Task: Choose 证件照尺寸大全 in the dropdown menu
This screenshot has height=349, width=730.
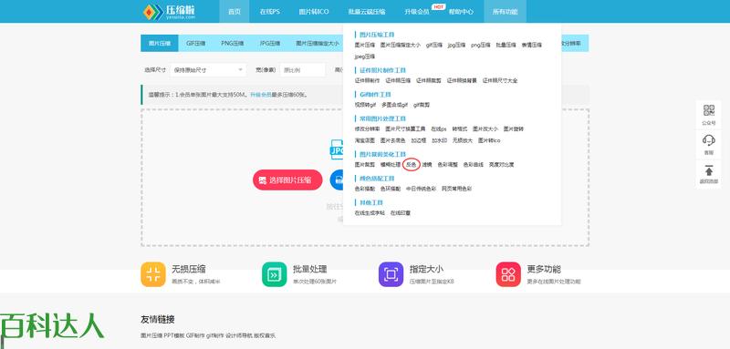Action: tap(500, 80)
